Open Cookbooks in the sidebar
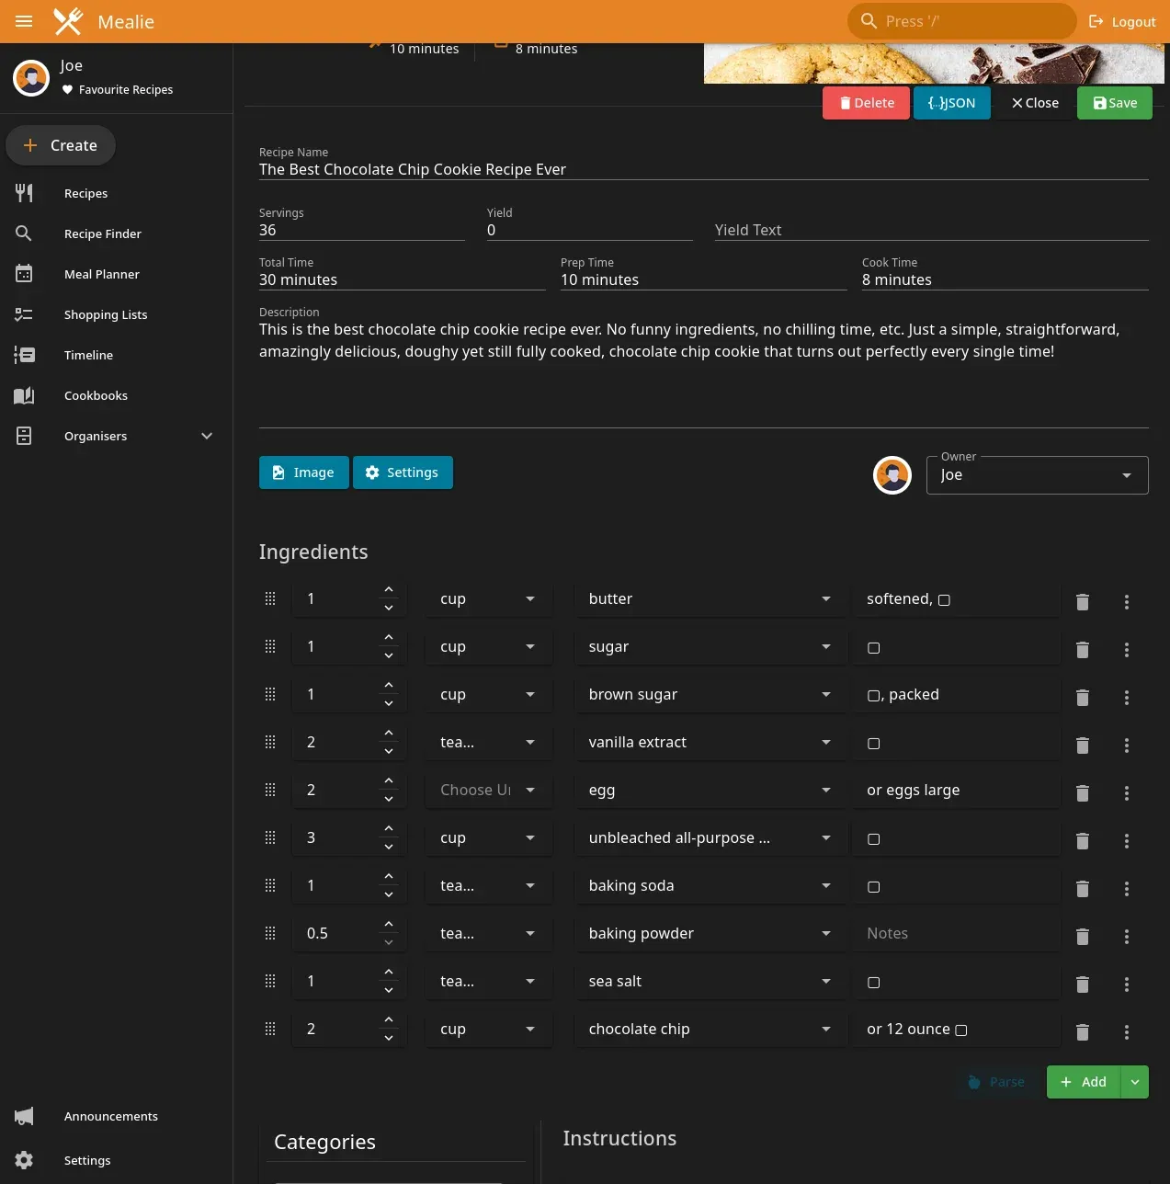The height and width of the screenshot is (1184, 1170). click(116, 395)
